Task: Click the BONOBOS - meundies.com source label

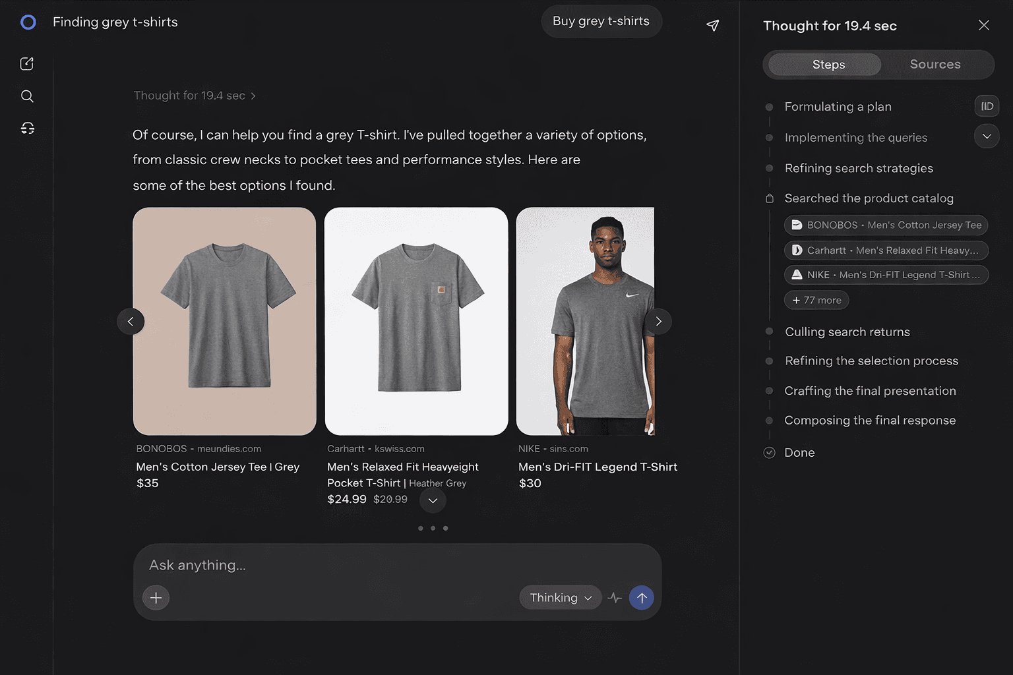Action: (x=199, y=449)
